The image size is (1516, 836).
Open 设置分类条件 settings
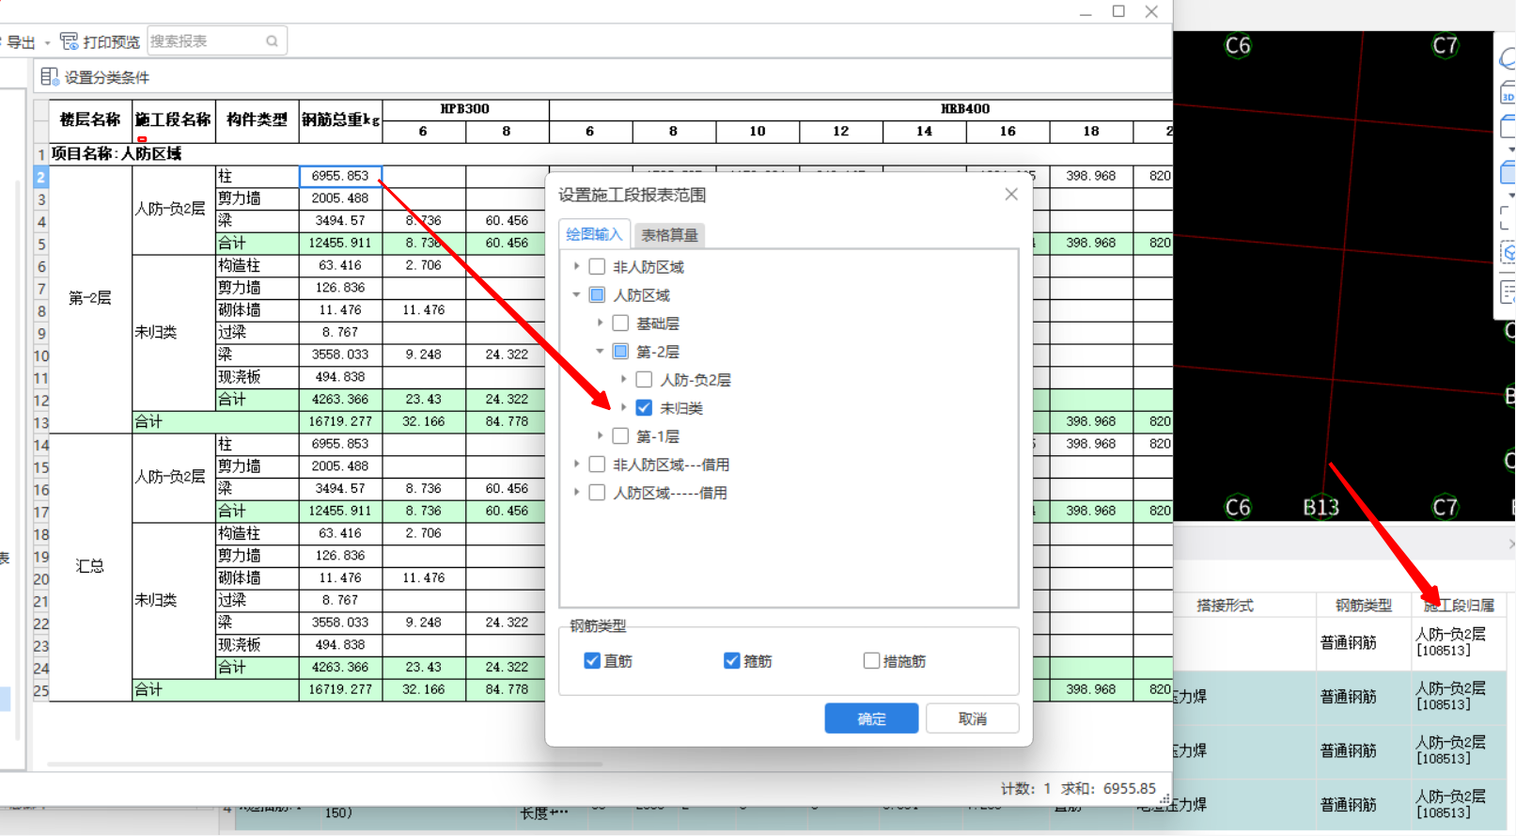click(95, 77)
